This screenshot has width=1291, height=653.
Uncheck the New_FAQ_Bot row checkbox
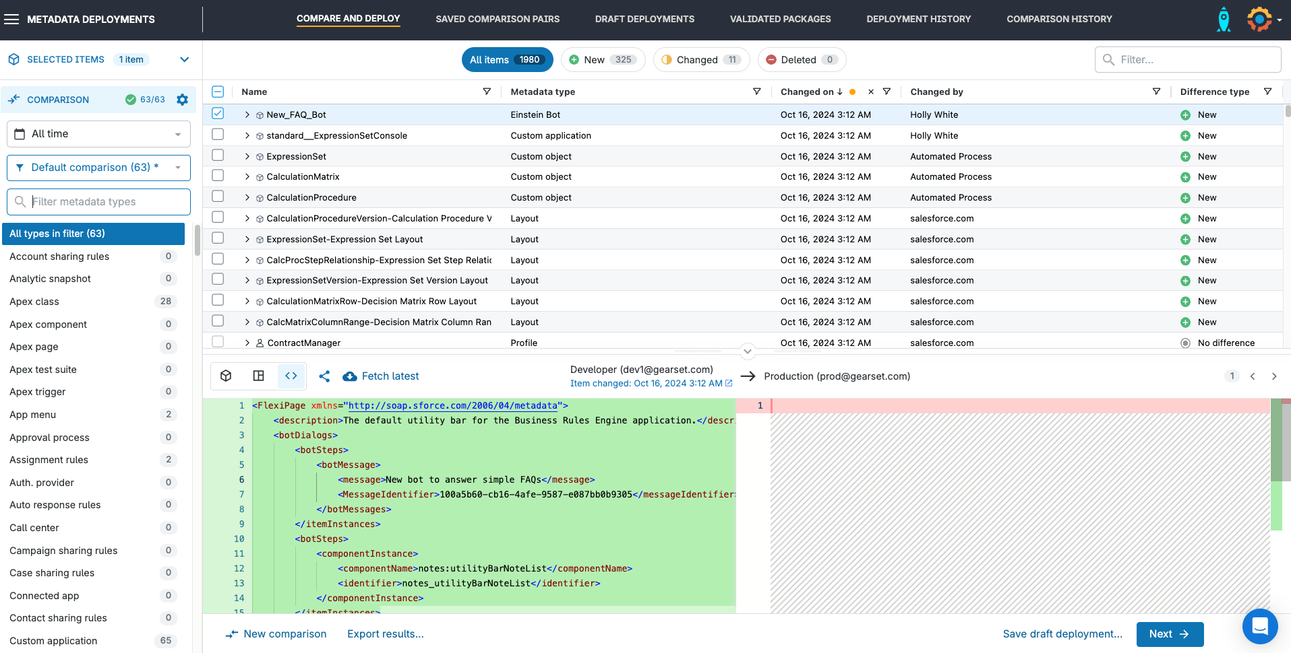pyautogui.click(x=218, y=114)
